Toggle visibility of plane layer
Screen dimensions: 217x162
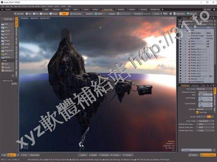[x=180, y=41]
